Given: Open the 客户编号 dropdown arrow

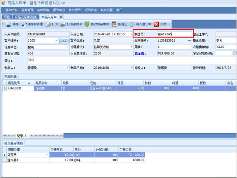Looking at the screenshot, I should click(56, 40).
